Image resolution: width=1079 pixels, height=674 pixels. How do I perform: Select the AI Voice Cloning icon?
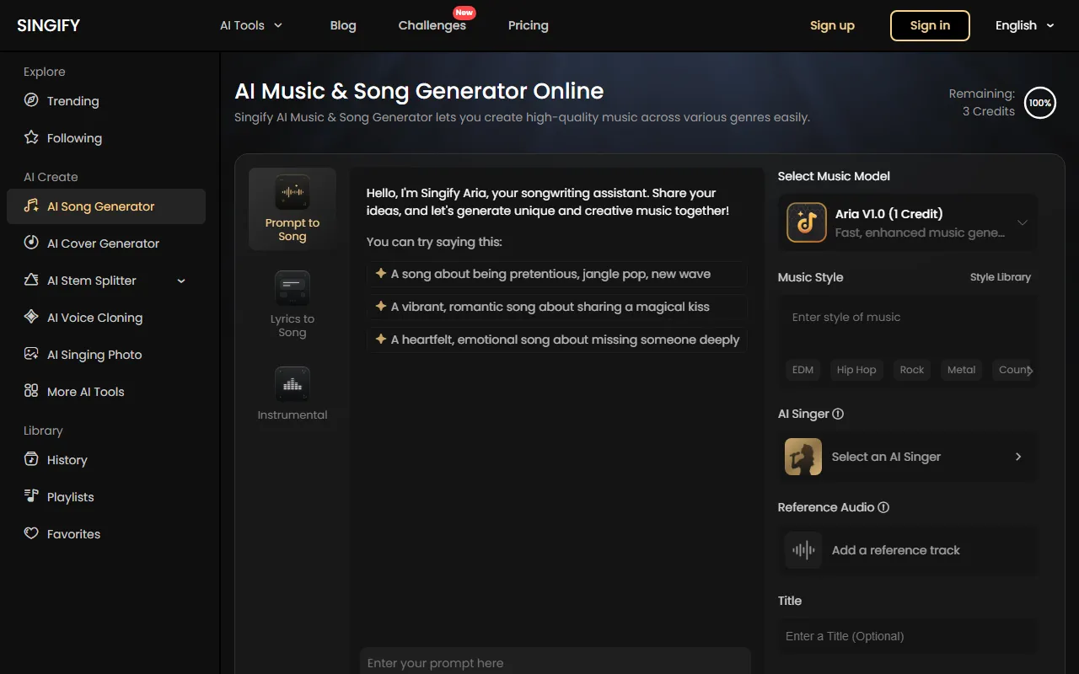coord(31,318)
